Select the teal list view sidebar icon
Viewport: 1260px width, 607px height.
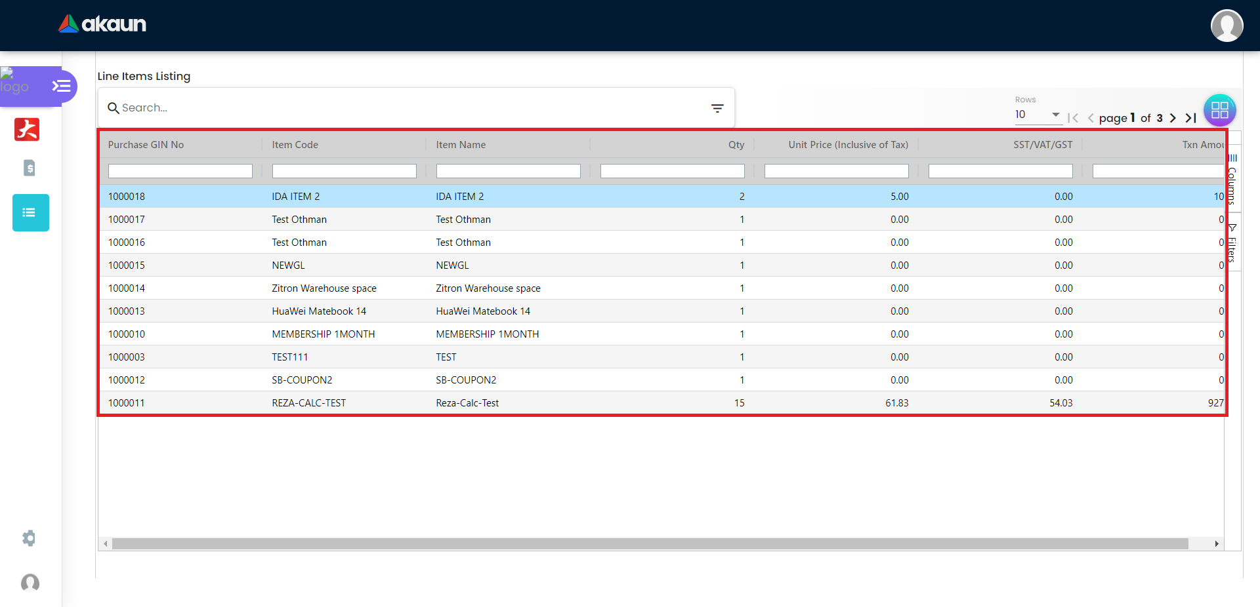click(x=30, y=212)
